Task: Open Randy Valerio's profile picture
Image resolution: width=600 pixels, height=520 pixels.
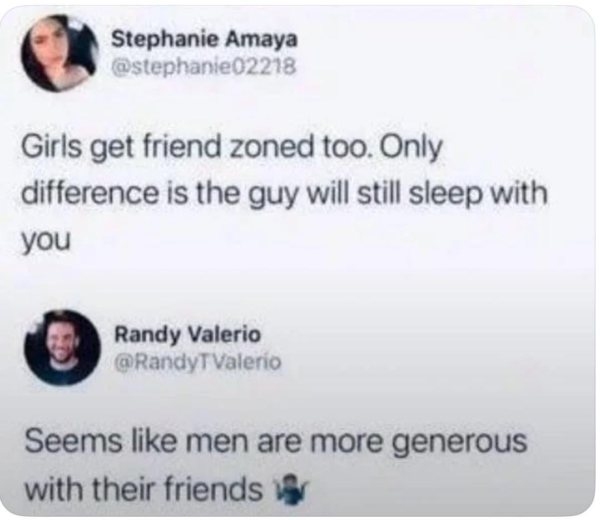Action: click(62, 348)
